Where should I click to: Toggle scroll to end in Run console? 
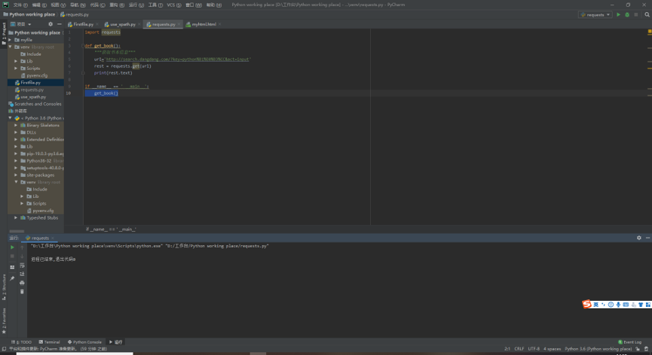22,274
